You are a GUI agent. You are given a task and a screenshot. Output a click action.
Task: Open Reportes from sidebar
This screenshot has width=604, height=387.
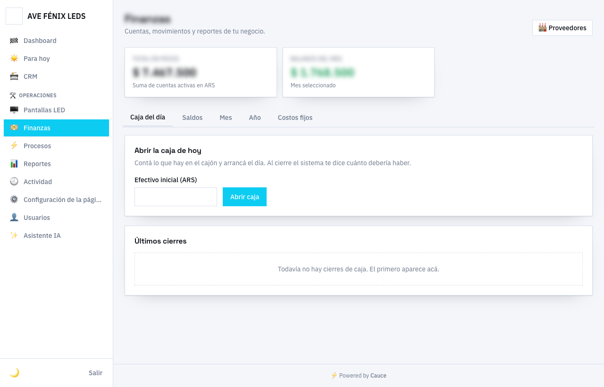[56, 164]
